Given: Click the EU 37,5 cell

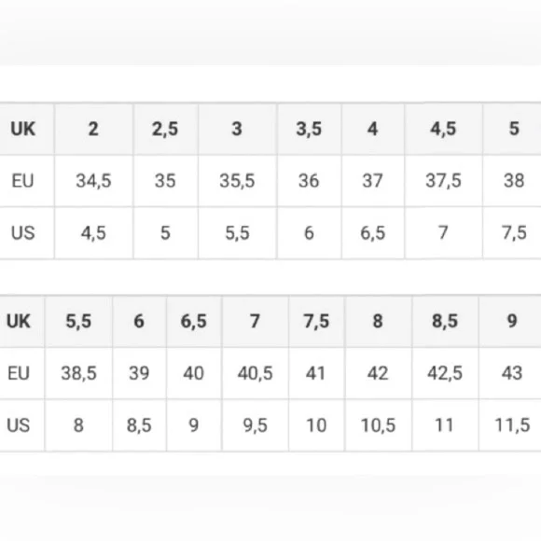Looking at the screenshot, I should [x=443, y=181].
